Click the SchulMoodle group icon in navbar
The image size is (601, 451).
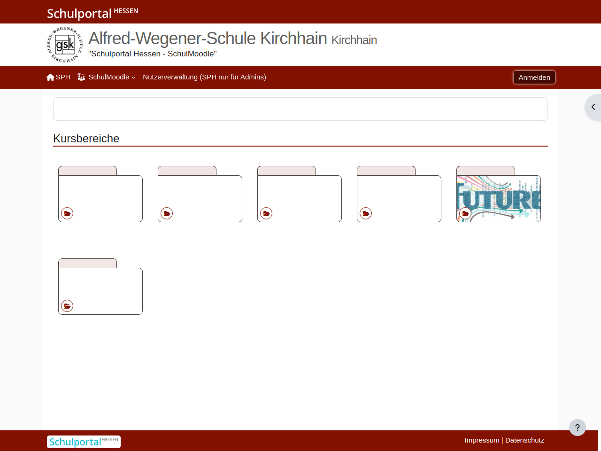tap(81, 77)
